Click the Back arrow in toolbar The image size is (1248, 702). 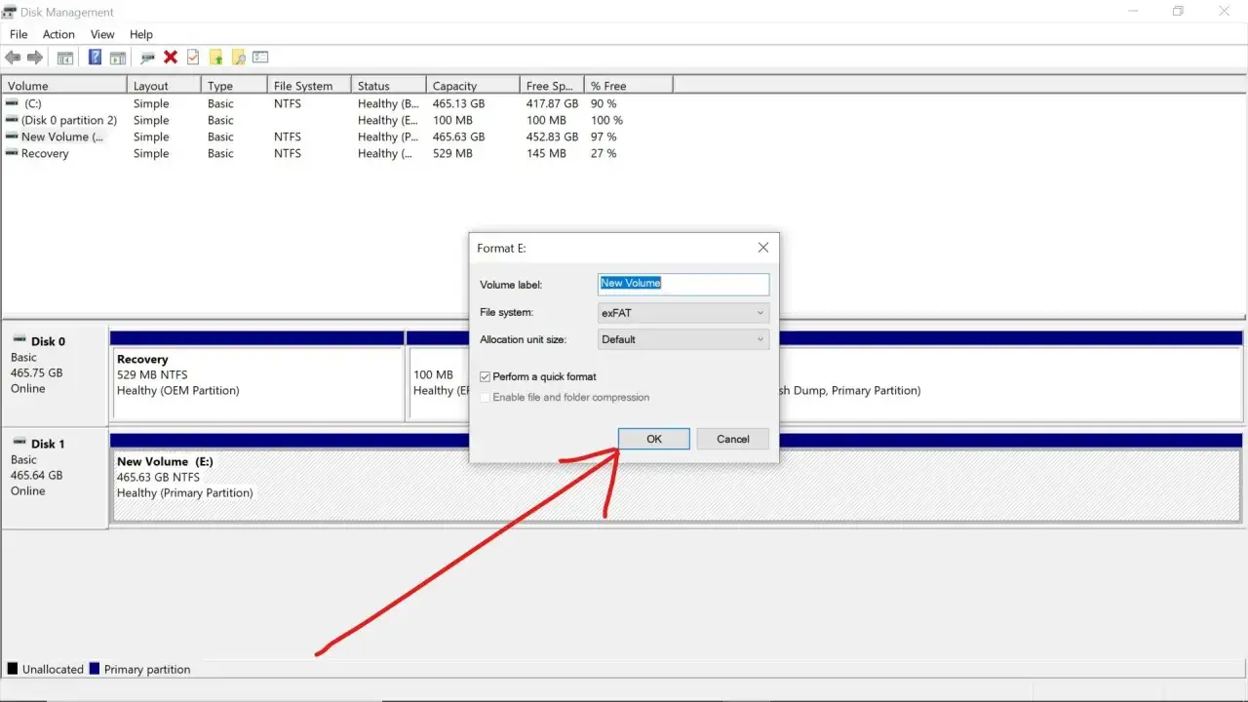point(13,58)
